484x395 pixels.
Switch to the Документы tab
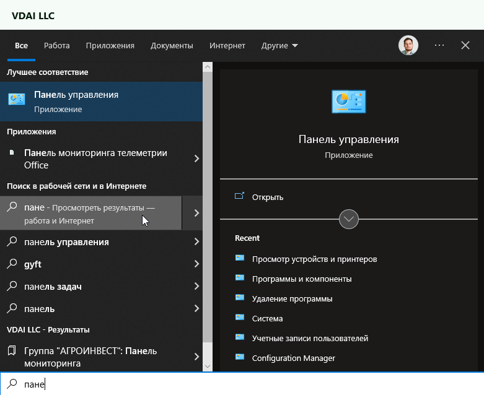(172, 46)
